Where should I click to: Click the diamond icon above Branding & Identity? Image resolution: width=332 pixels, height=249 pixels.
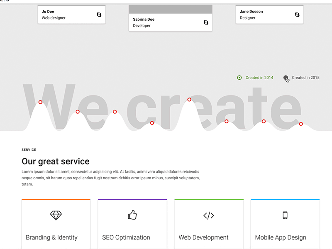[56, 215]
